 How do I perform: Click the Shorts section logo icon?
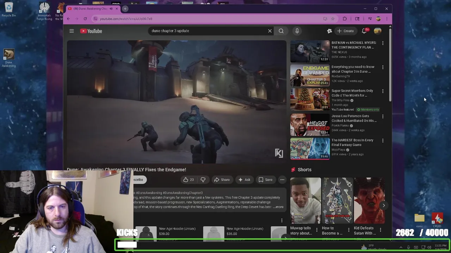point(293,170)
